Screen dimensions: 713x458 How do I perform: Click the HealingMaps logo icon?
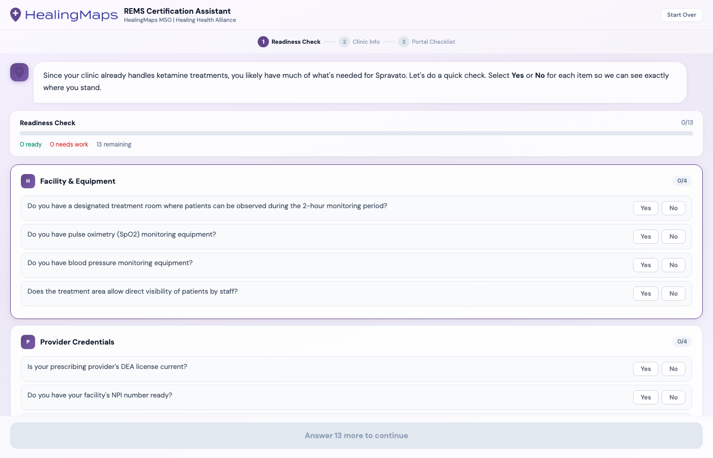16,15
